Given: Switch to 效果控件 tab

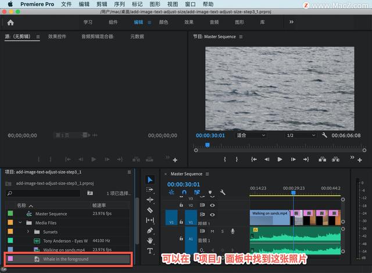Looking at the screenshot, I should [x=57, y=36].
